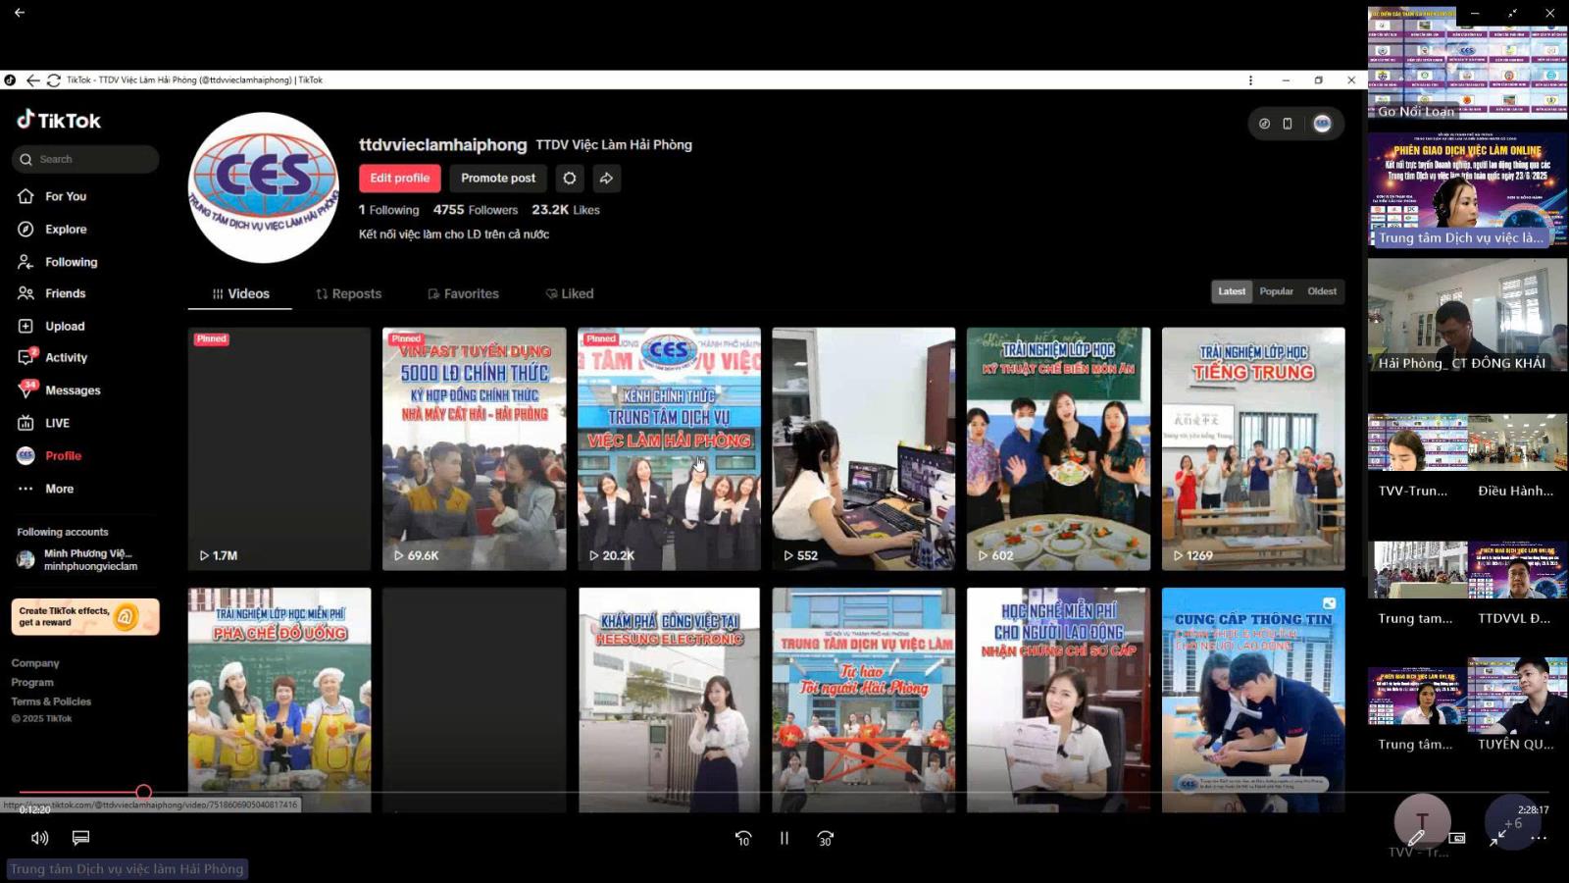The width and height of the screenshot is (1569, 883).
Task: Expand the Terms & Policies footer section
Action: pos(51,701)
